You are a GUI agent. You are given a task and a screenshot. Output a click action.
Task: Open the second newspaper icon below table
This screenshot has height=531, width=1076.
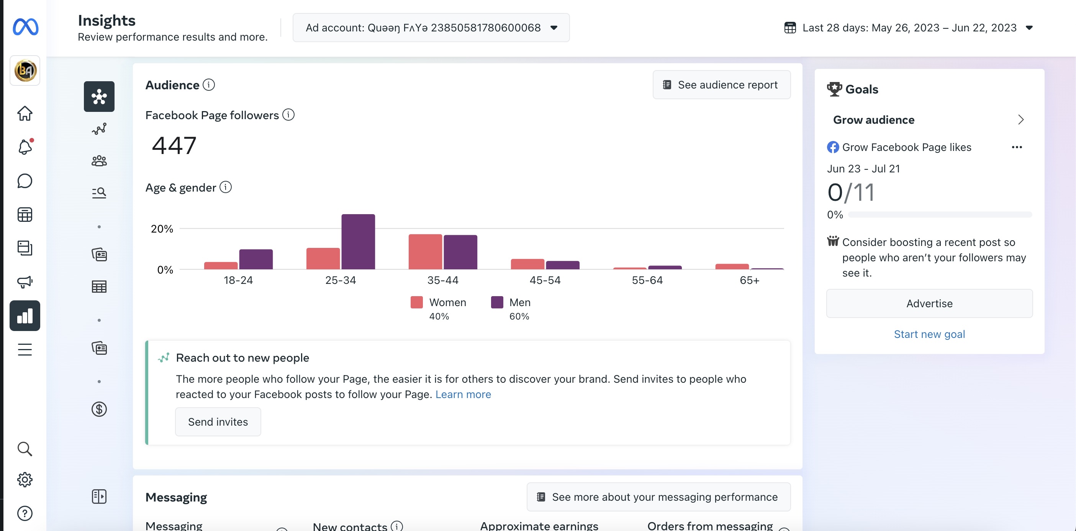tap(99, 348)
